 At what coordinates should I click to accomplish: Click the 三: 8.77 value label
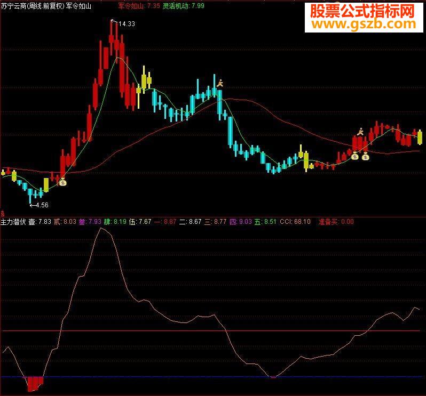[216, 222]
